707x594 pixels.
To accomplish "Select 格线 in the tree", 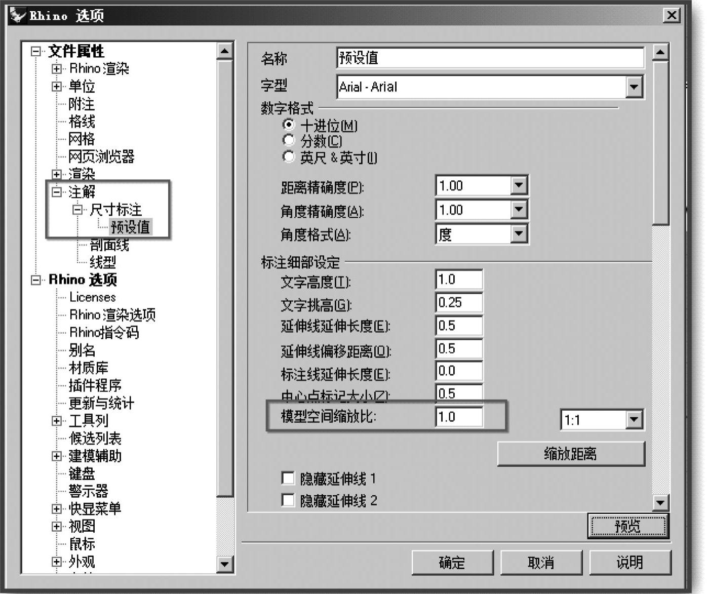I will (82, 122).
